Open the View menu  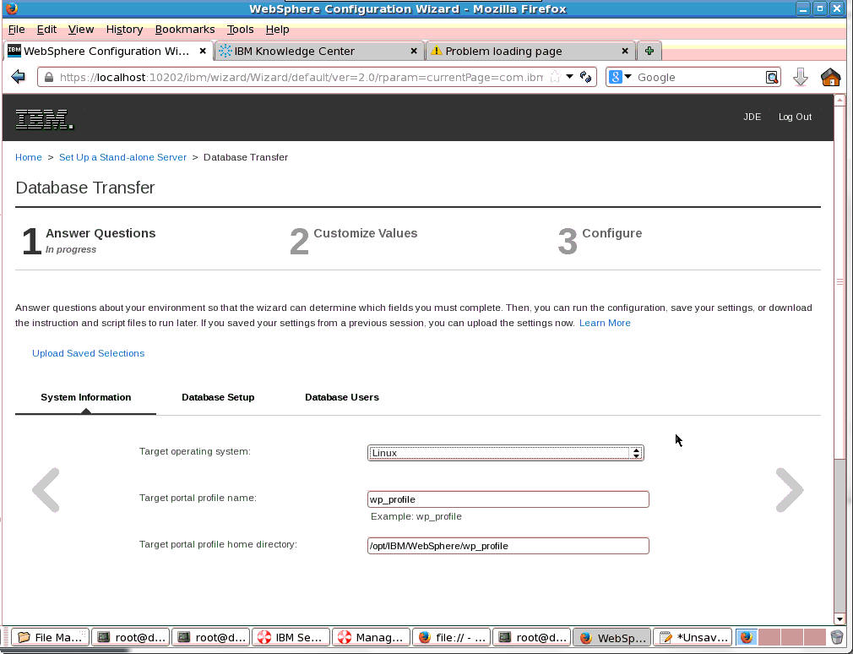click(81, 30)
